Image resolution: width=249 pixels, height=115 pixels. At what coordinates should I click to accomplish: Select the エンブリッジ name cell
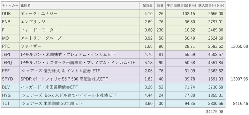tap(80, 22)
